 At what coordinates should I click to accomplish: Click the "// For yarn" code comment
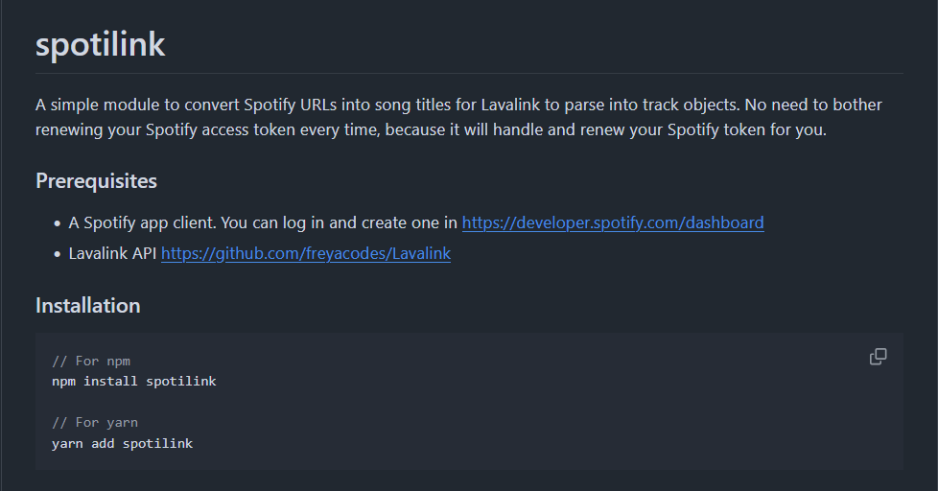pyautogui.click(x=95, y=423)
